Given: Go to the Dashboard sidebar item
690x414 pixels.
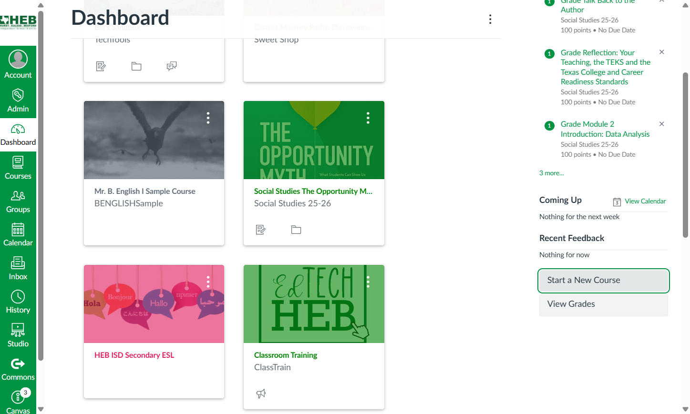Looking at the screenshot, I should (x=18, y=135).
